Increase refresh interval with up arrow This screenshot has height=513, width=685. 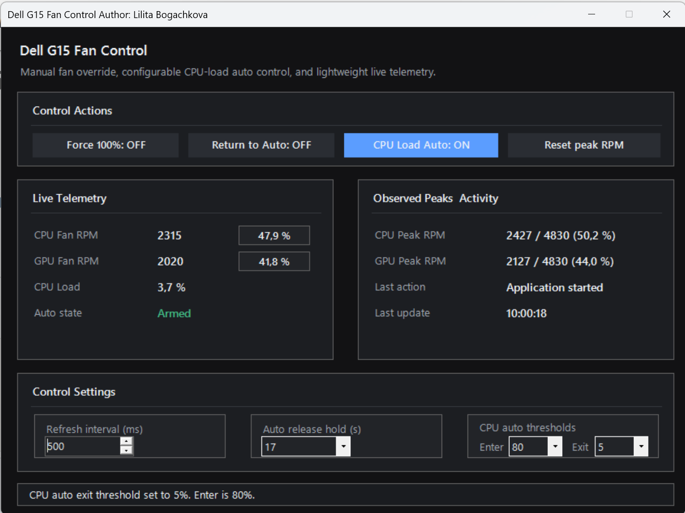click(126, 442)
